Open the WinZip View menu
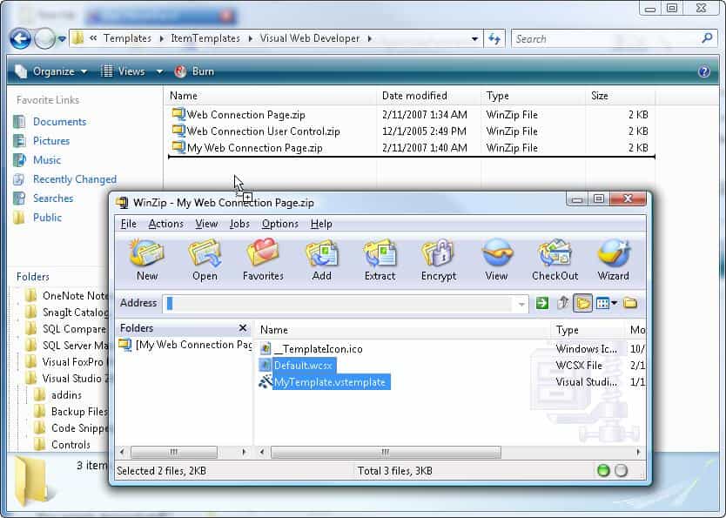Screen dimensions: 726x518 coord(206,224)
